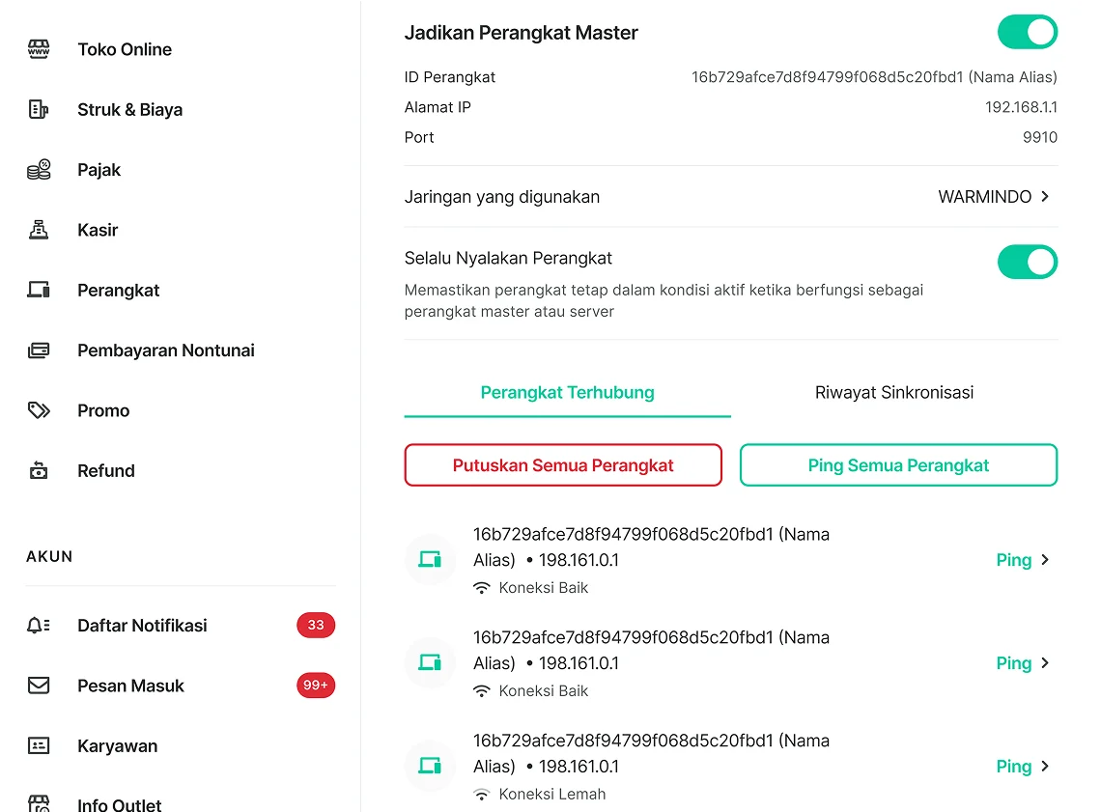Image resolution: width=1101 pixels, height=812 pixels.
Task: Click the Kasir cash register icon
Action: [39, 230]
